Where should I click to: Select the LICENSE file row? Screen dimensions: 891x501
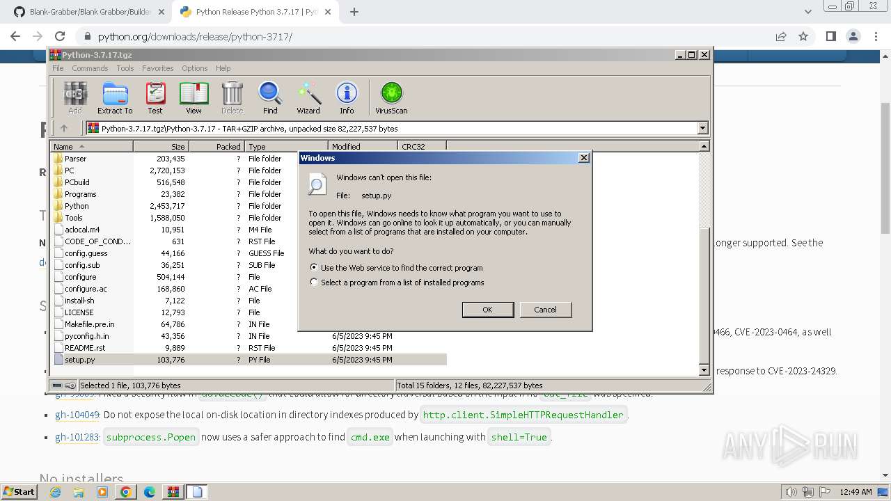249,312
